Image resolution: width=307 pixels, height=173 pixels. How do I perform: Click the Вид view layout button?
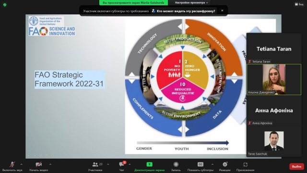(299, 4)
